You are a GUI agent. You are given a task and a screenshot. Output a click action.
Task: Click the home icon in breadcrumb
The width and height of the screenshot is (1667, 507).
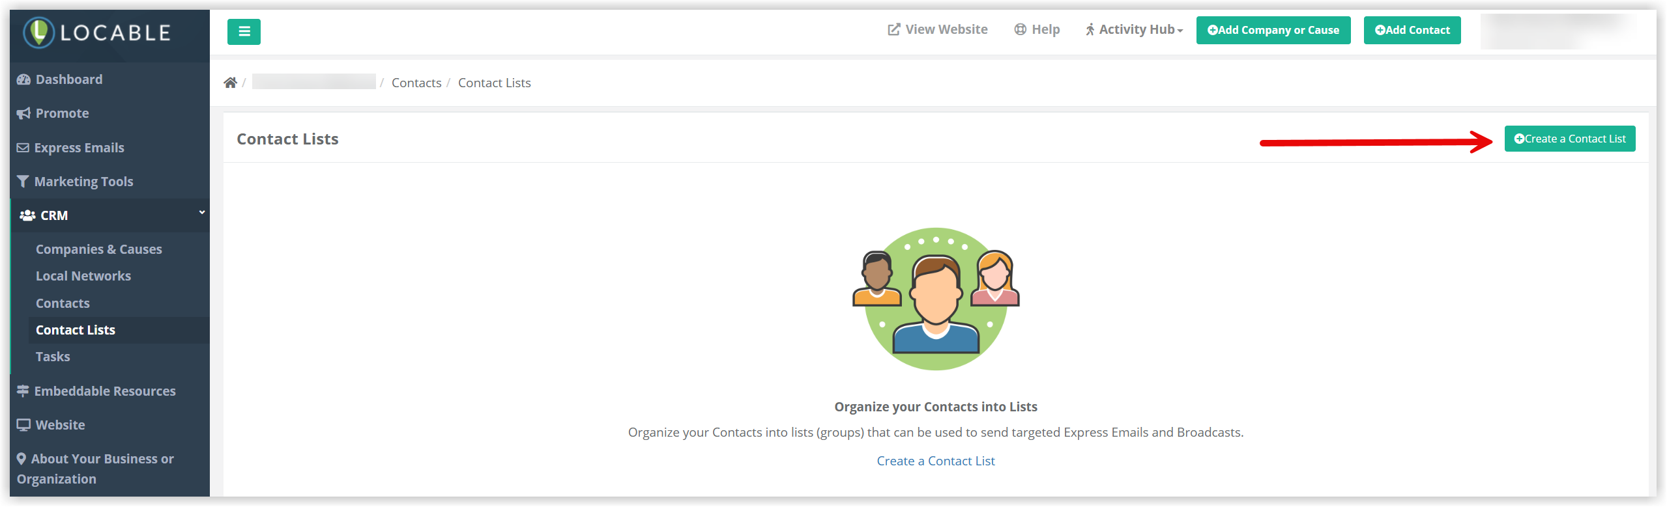click(x=230, y=83)
